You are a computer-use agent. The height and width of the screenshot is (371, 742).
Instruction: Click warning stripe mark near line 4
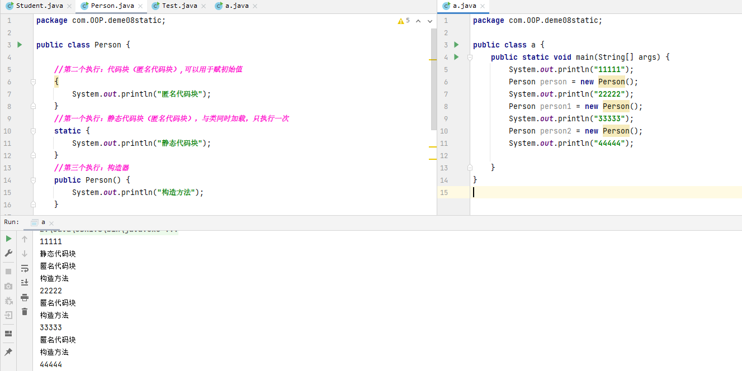[432, 60]
